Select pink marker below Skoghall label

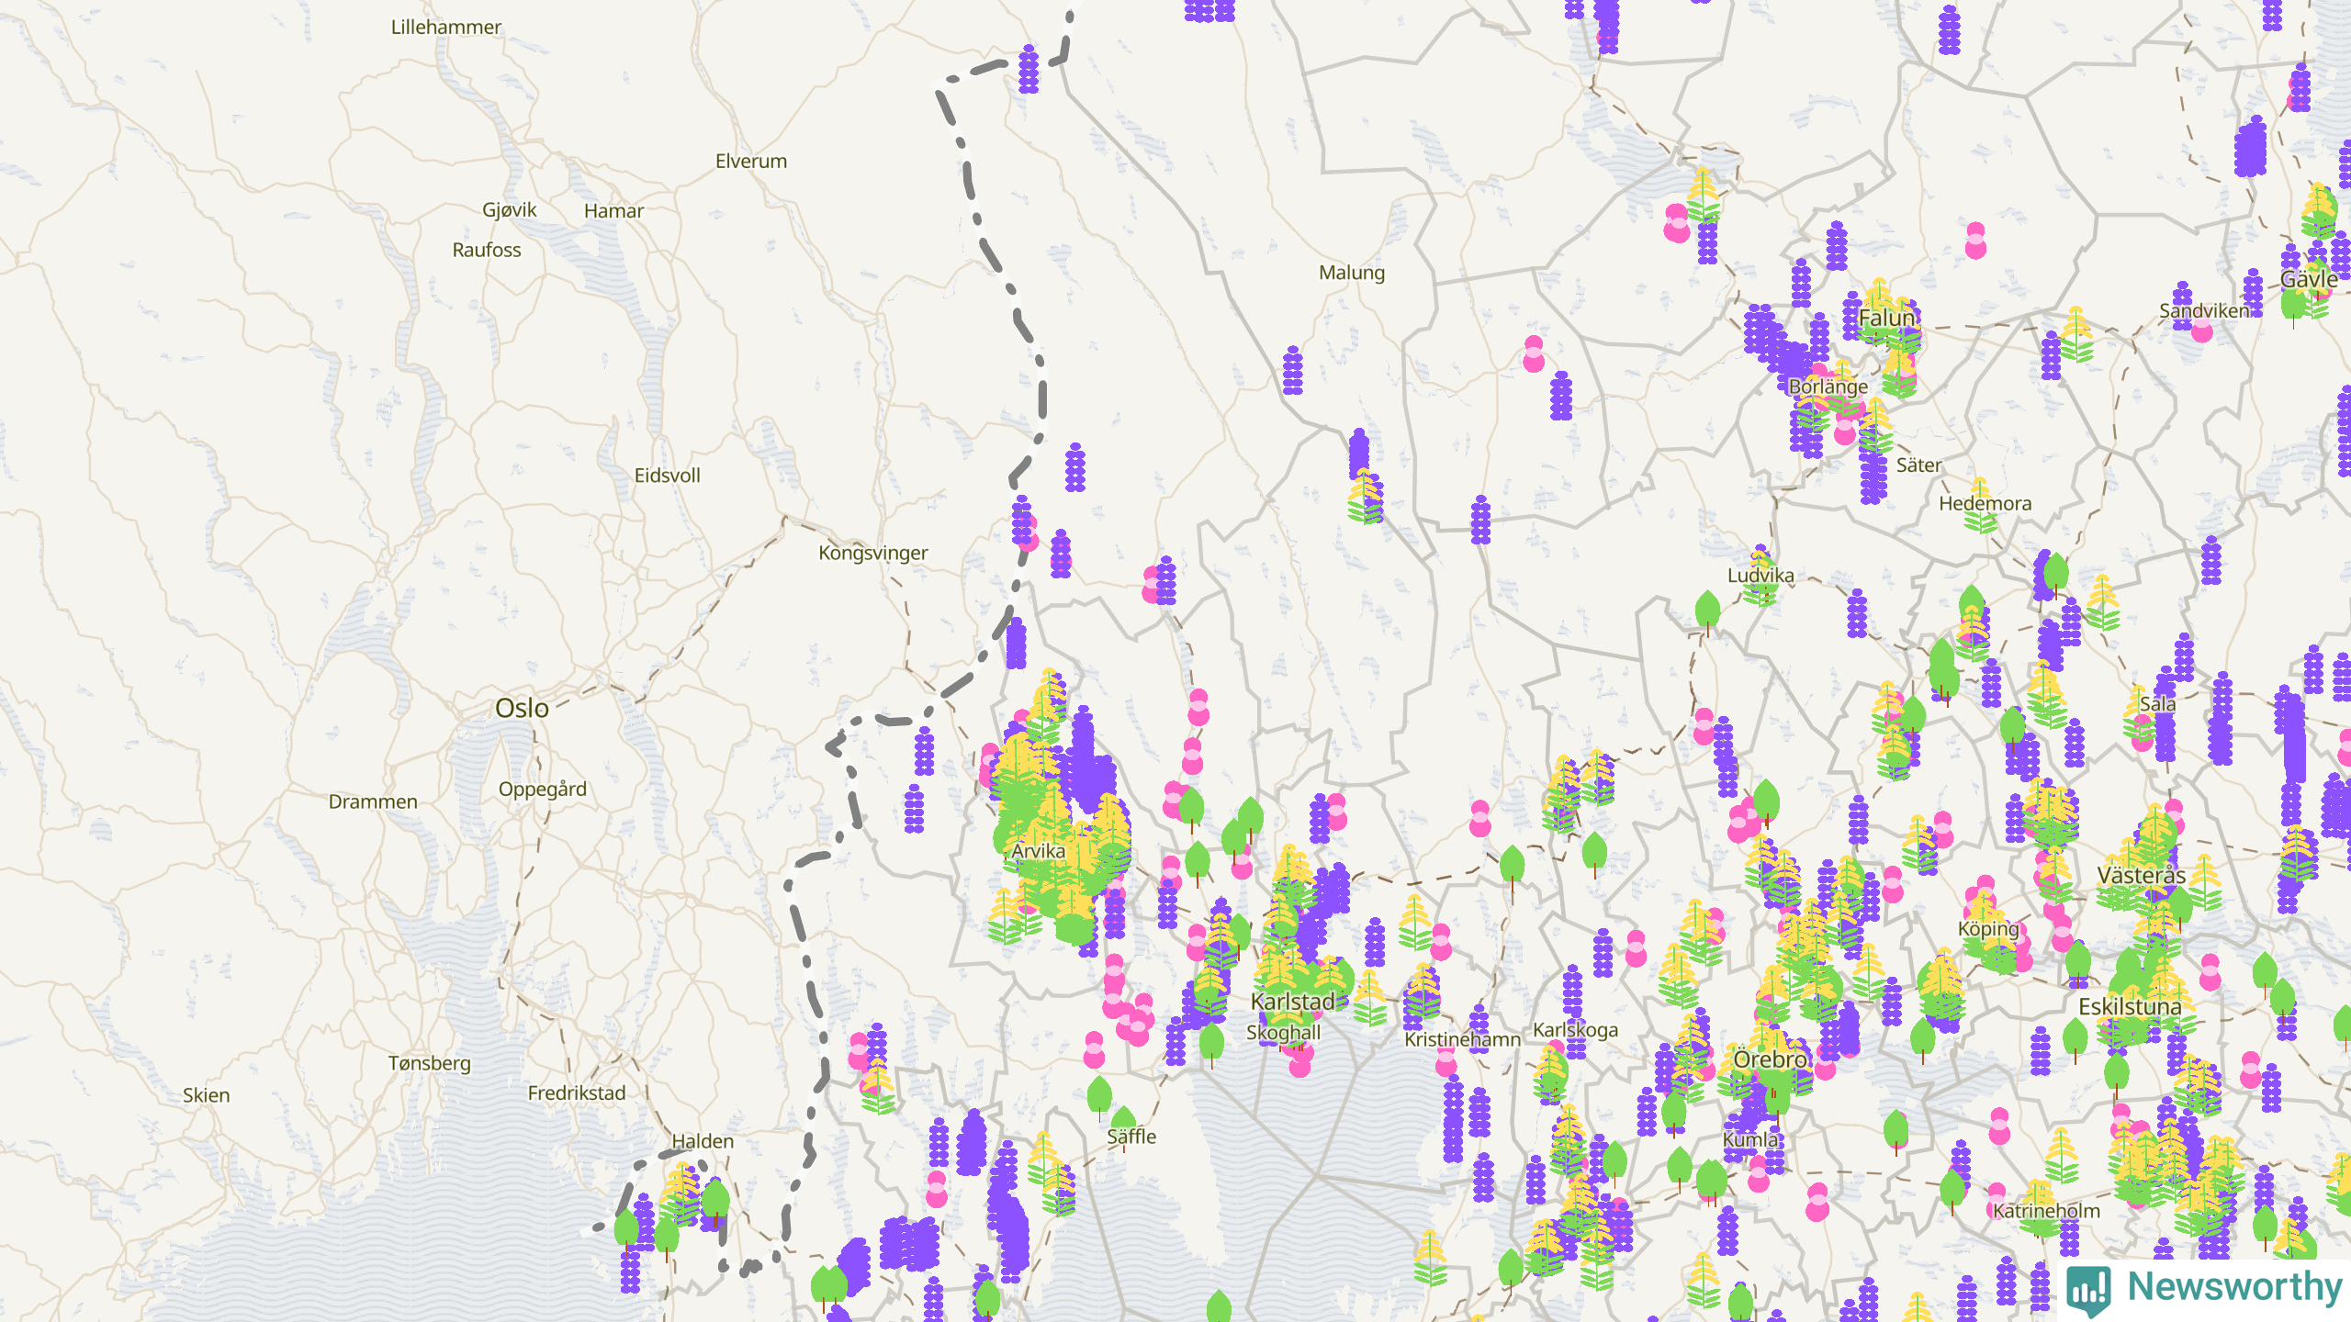point(1299,1060)
